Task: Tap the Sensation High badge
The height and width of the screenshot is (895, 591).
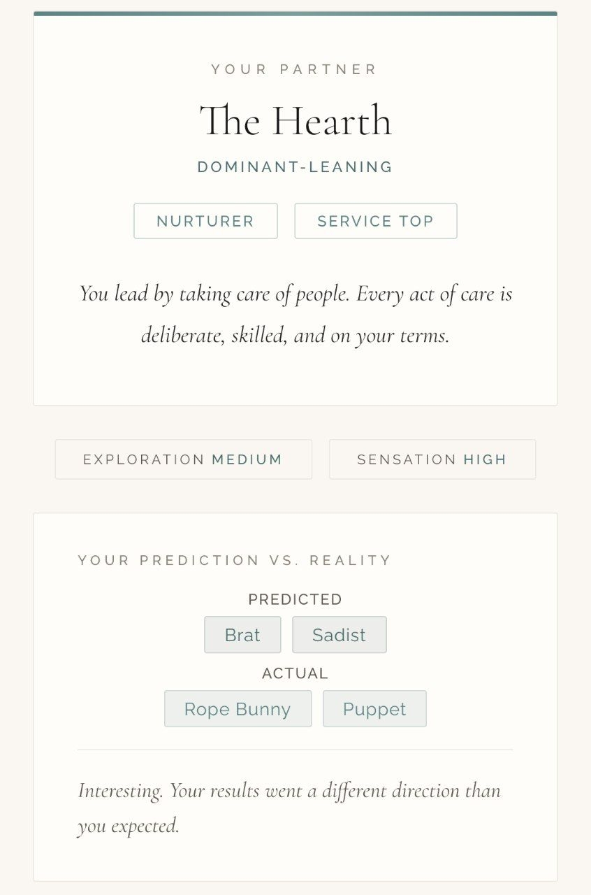Action: point(432,459)
